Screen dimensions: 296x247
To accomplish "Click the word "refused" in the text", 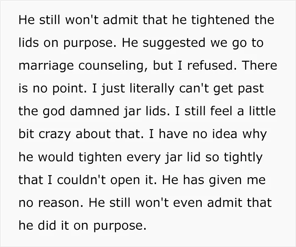I will (x=210, y=65).
